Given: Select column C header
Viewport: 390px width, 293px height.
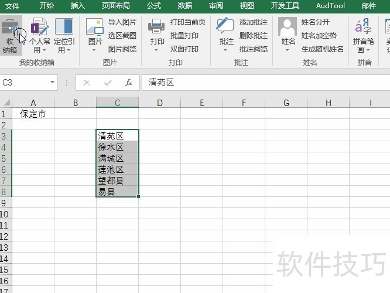Looking at the screenshot, I should (117, 103).
